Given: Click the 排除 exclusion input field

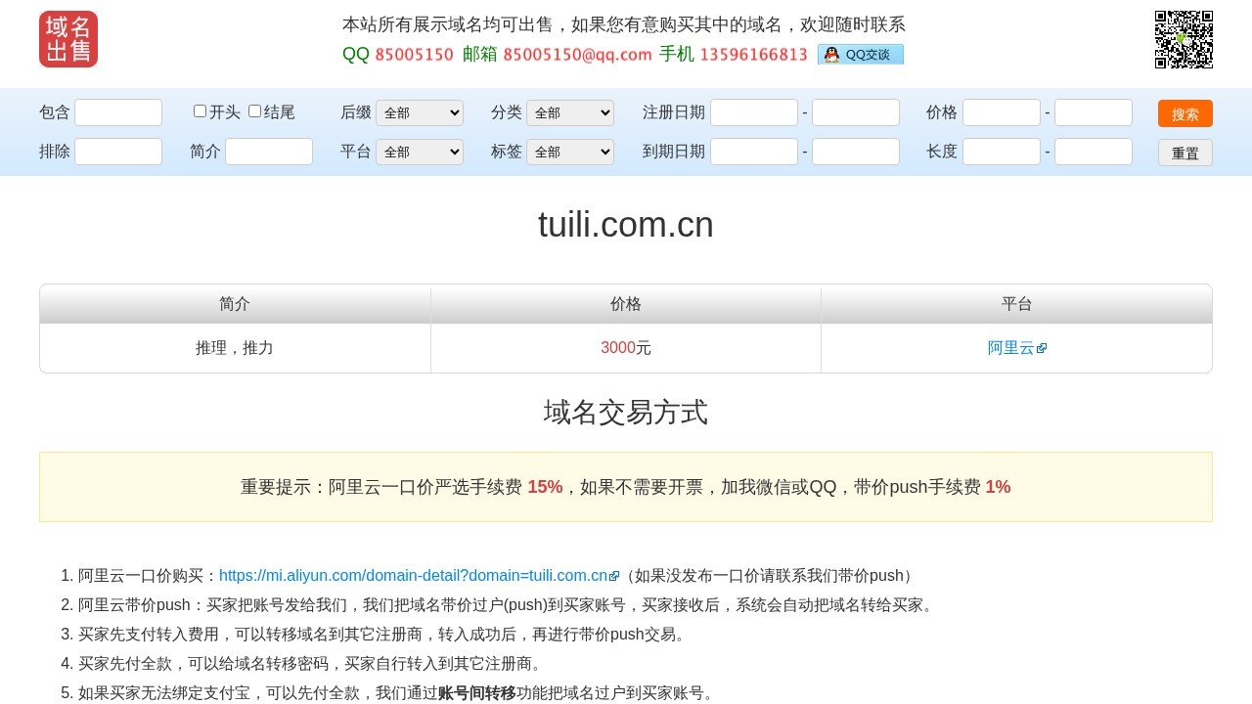Looking at the screenshot, I should click(x=117, y=152).
